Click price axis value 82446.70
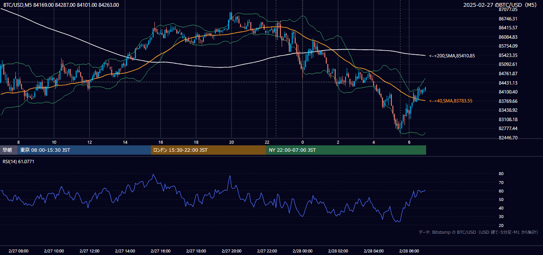Image resolution: width=543 pixels, height=255 pixels. click(x=508, y=138)
